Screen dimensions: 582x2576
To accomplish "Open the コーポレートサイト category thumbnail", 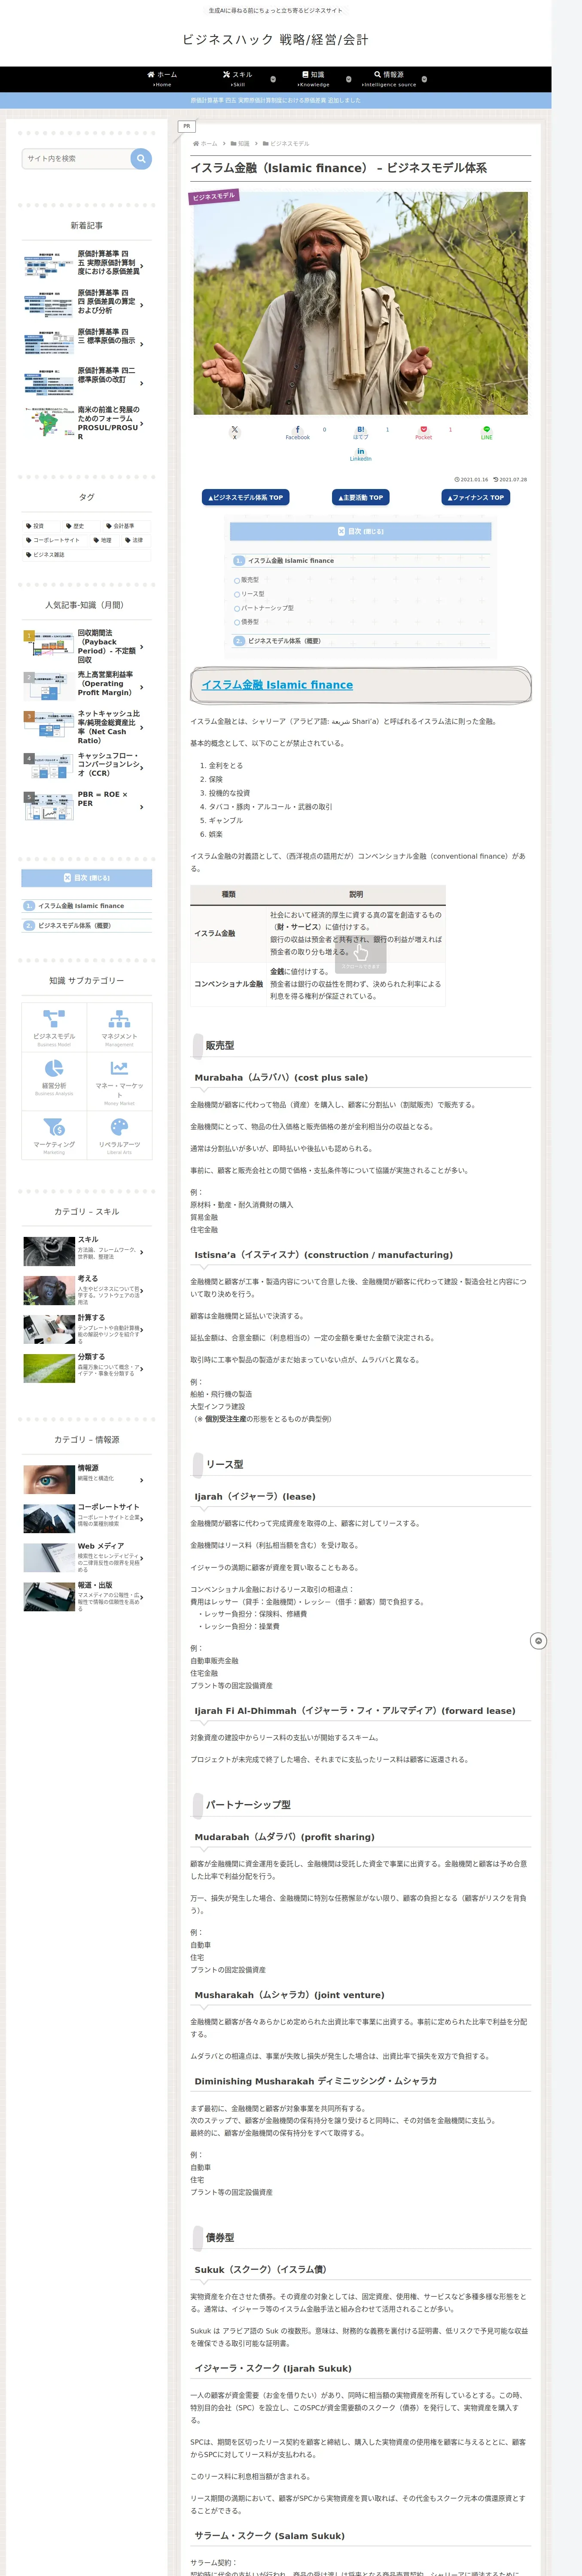I will click(49, 1518).
